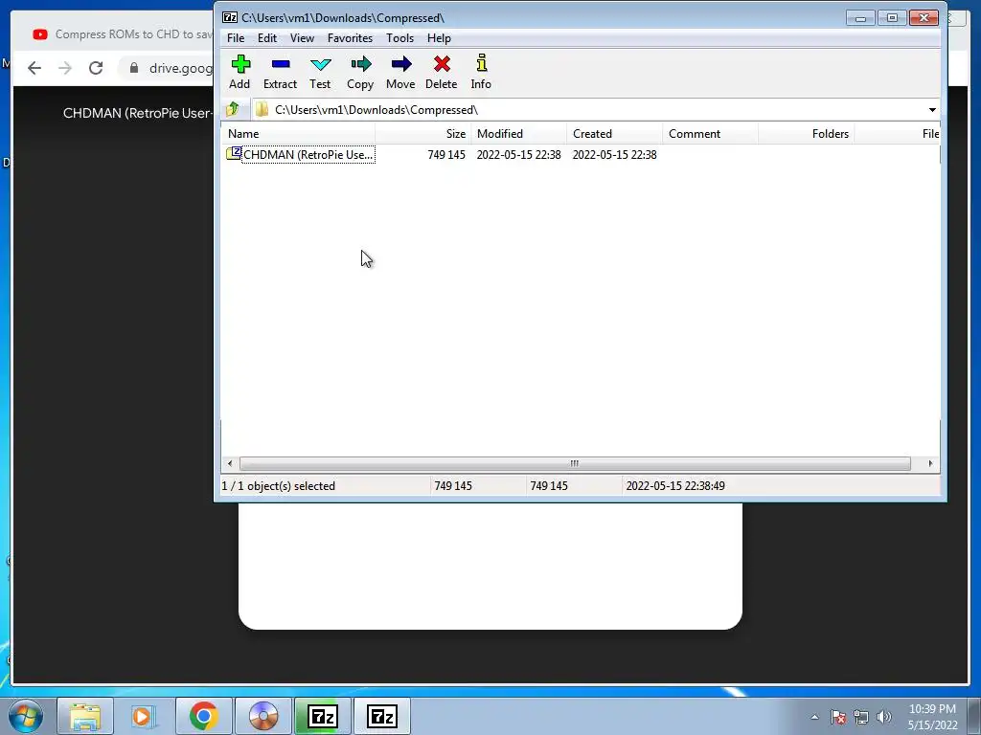Open the View menu

[302, 38]
